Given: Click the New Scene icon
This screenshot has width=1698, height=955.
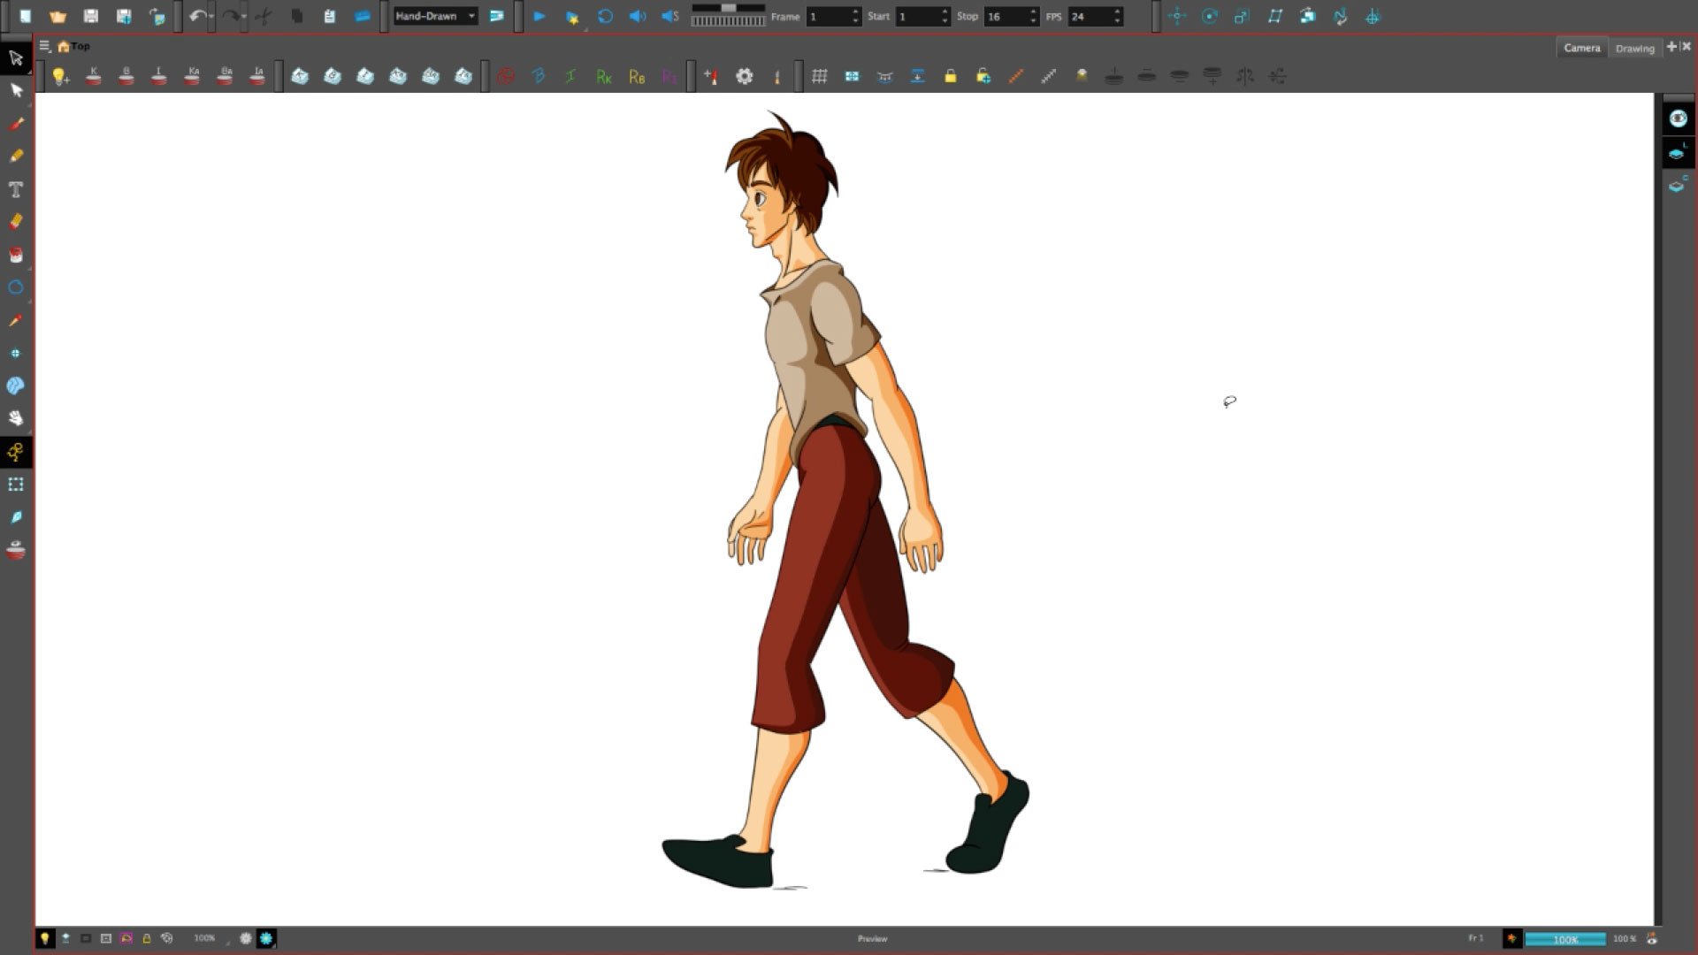Looking at the screenshot, I should coord(25,16).
